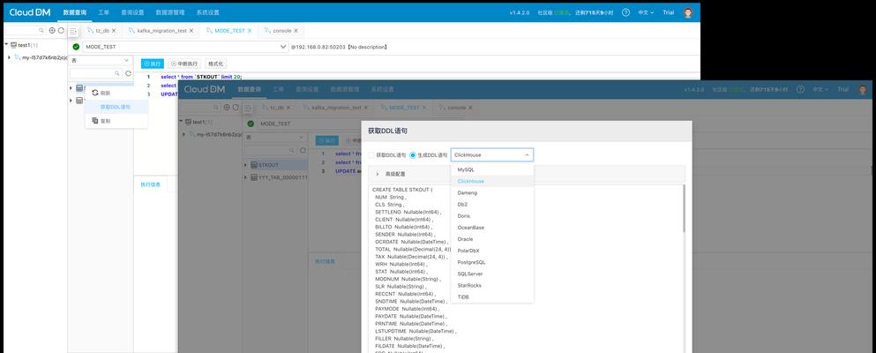Open MODE_TEST schema dropdown in back window
Screen dimensions: 876x353
[186, 47]
